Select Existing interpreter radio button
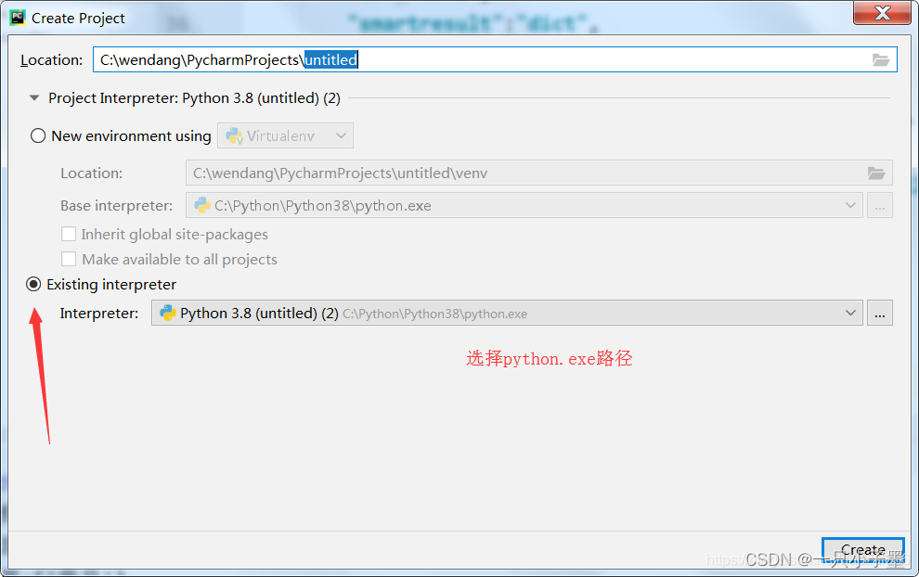The width and height of the screenshot is (919, 577). click(x=33, y=284)
